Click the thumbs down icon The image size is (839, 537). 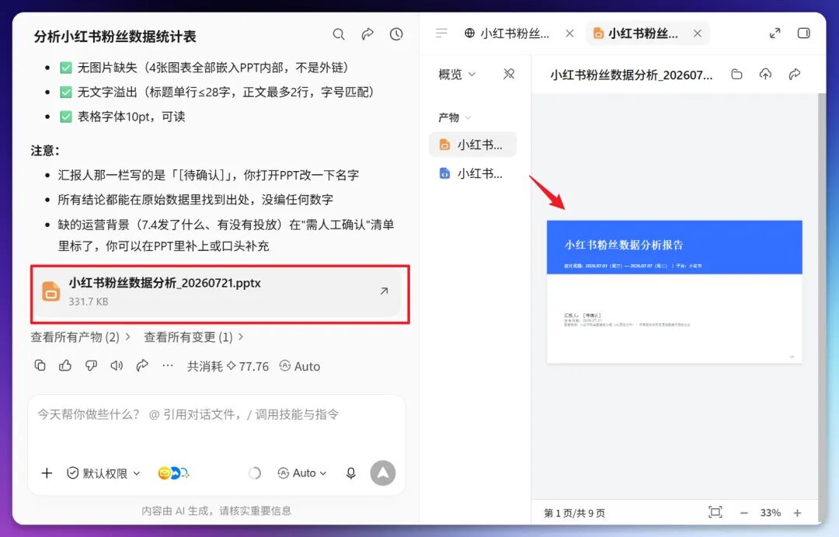[x=91, y=366]
